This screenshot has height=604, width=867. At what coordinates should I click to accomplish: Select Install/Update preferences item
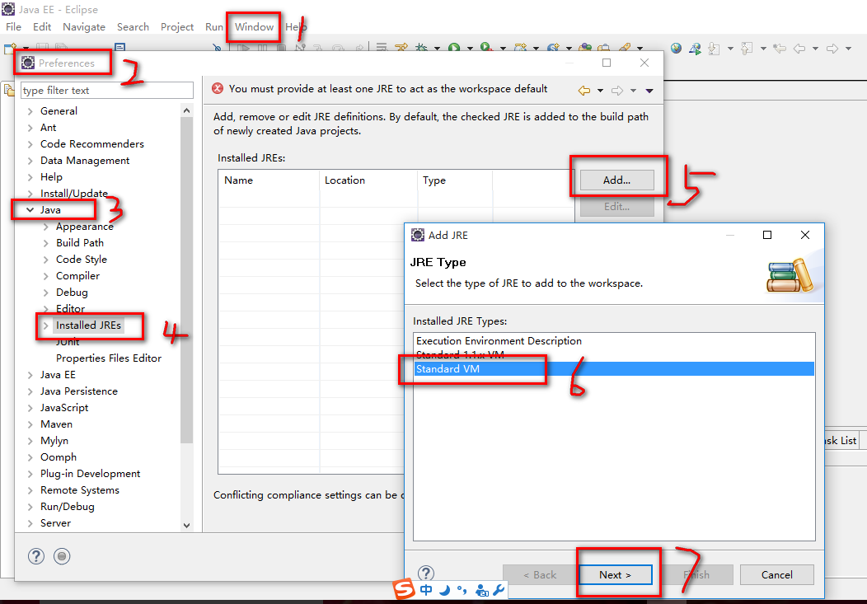[73, 194]
